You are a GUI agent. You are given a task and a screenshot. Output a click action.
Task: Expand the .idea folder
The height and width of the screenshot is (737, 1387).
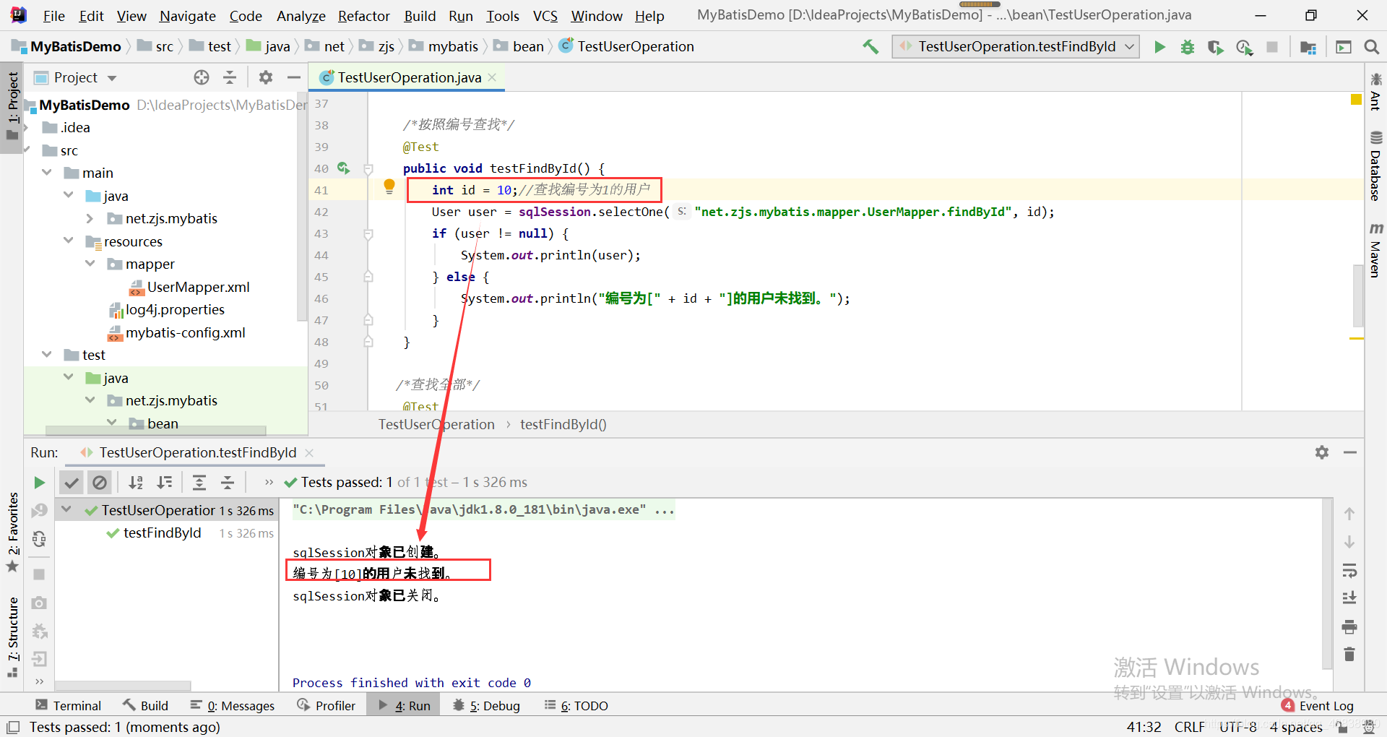(x=27, y=128)
